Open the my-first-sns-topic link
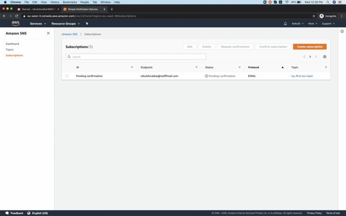The height and width of the screenshot is (216, 346). [302, 76]
